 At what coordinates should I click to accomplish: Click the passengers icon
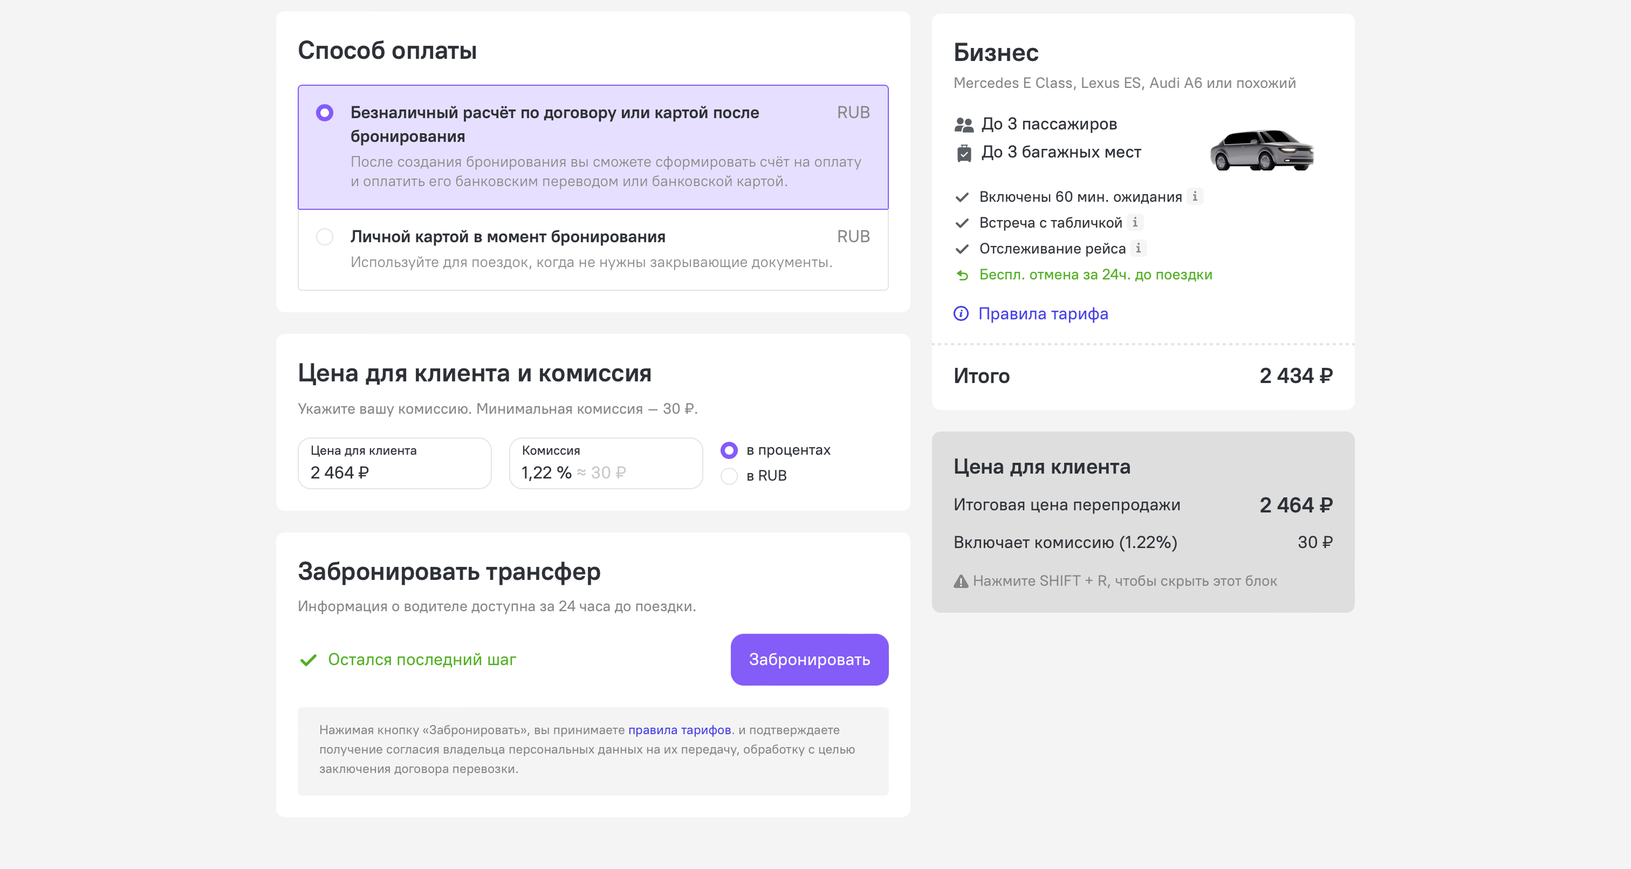(x=964, y=125)
